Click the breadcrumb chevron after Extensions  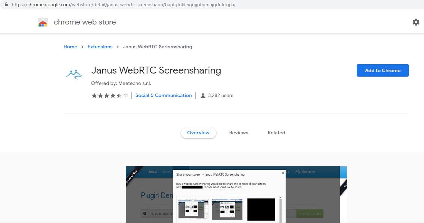[118, 47]
